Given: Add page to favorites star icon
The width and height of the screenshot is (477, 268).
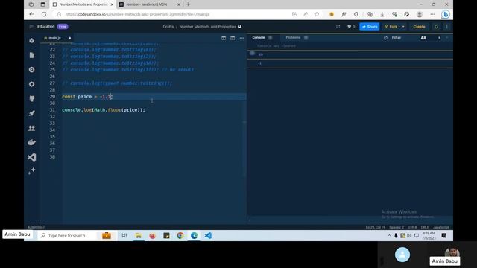Looking at the screenshot, I should click(x=317, y=14).
